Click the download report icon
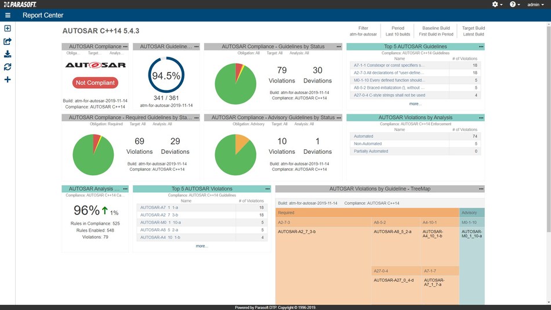Image resolution: width=551 pixels, height=310 pixels. 8,54
